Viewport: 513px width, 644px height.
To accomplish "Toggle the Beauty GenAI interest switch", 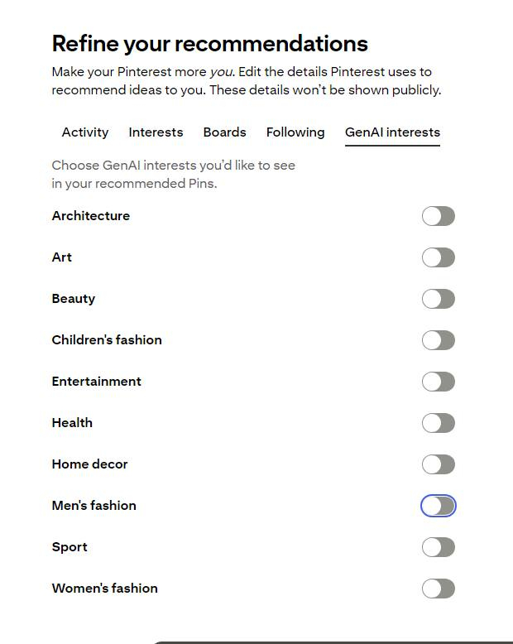I will 439,299.
